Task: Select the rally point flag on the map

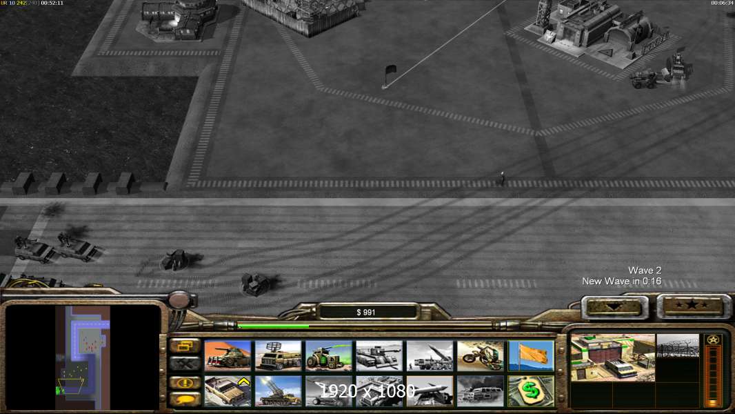Action: [390, 77]
